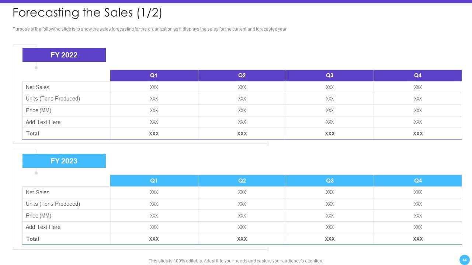Select the purple FY 2022 label

pos(64,55)
